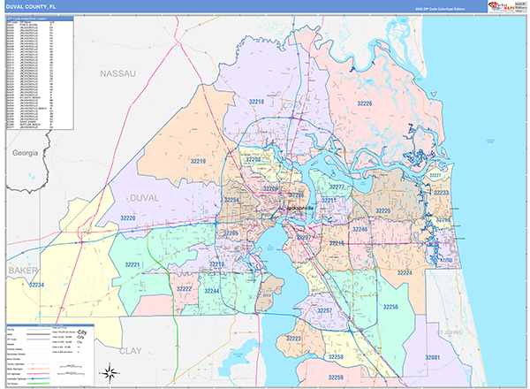This screenshot has width=530, height=389.
Task: Select ZIP code 32221 label
Action: (x=132, y=265)
